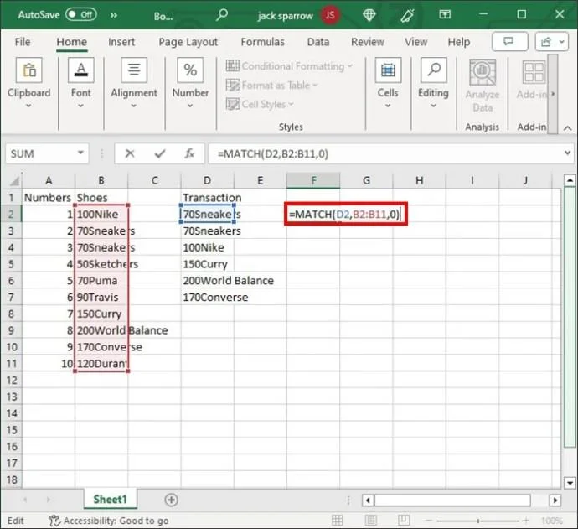Open the Alignment group
The height and width of the screenshot is (529, 578).
pos(134,84)
